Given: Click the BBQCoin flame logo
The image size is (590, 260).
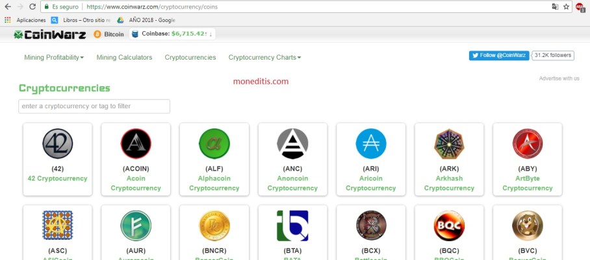Looking at the screenshot, I should coord(449,226).
